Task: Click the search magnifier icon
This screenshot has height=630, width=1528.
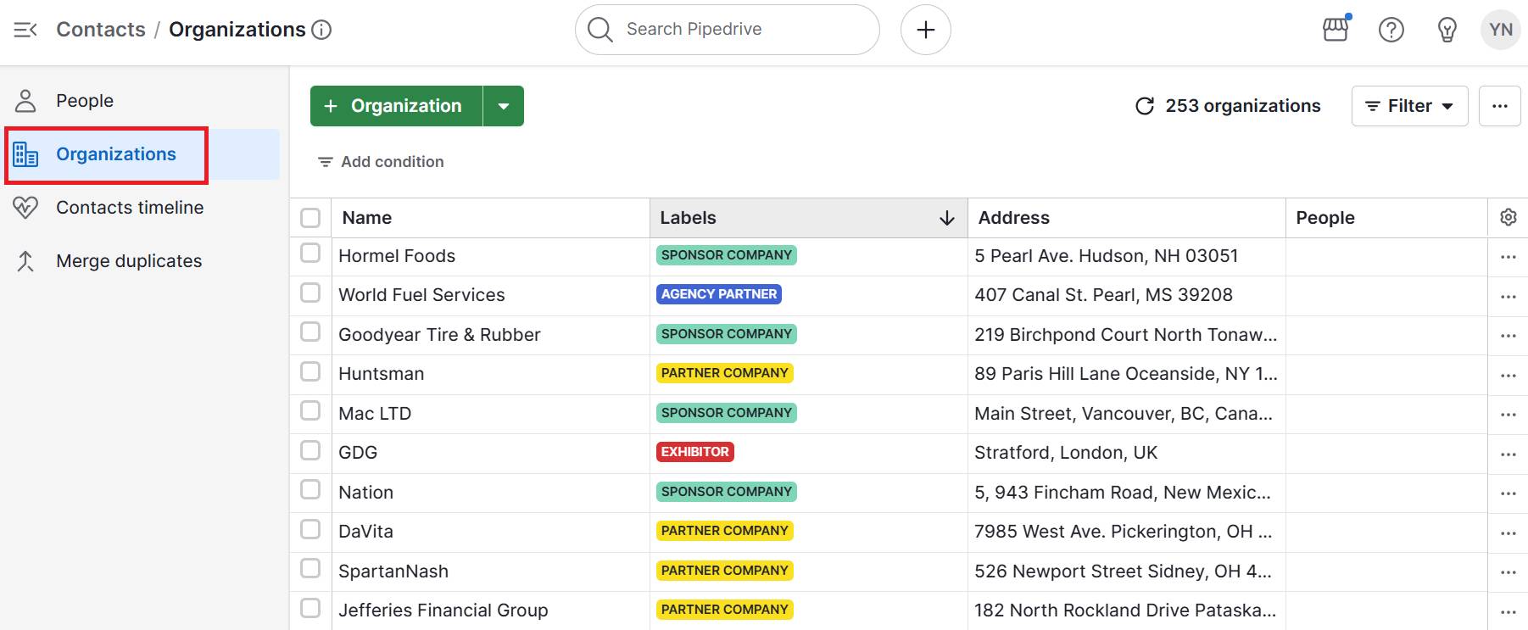Action: click(x=599, y=30)
